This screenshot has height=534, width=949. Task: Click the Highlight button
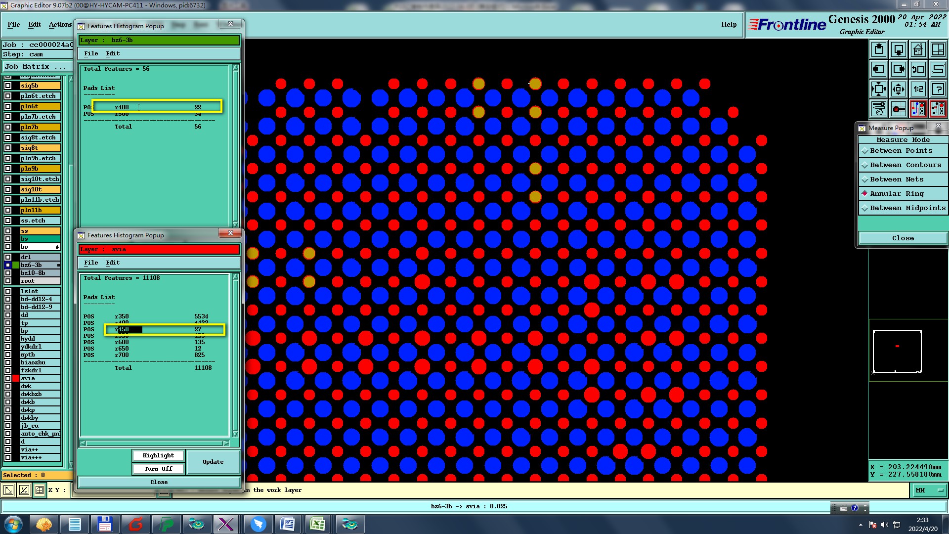point(158,455)
